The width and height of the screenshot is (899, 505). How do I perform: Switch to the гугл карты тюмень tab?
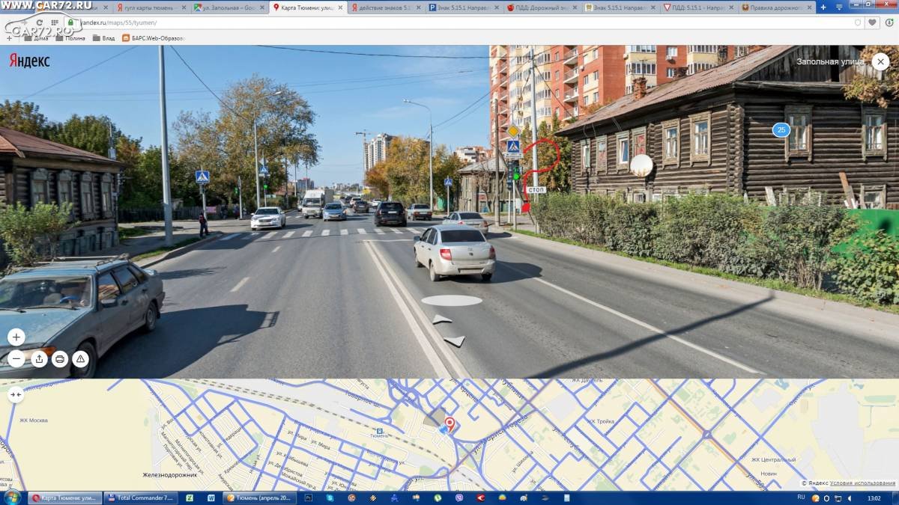[x=152, y=7]
